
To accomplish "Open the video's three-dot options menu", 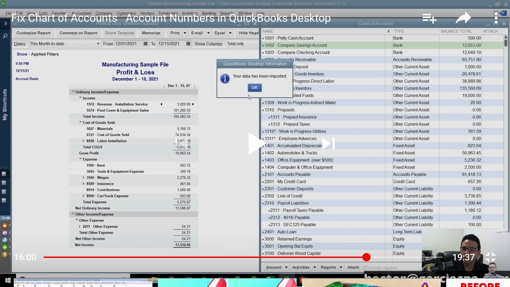I will (496, 18).
